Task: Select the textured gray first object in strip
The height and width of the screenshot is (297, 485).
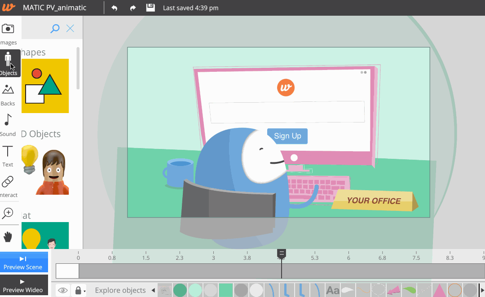Action: (x=165, y=291)
